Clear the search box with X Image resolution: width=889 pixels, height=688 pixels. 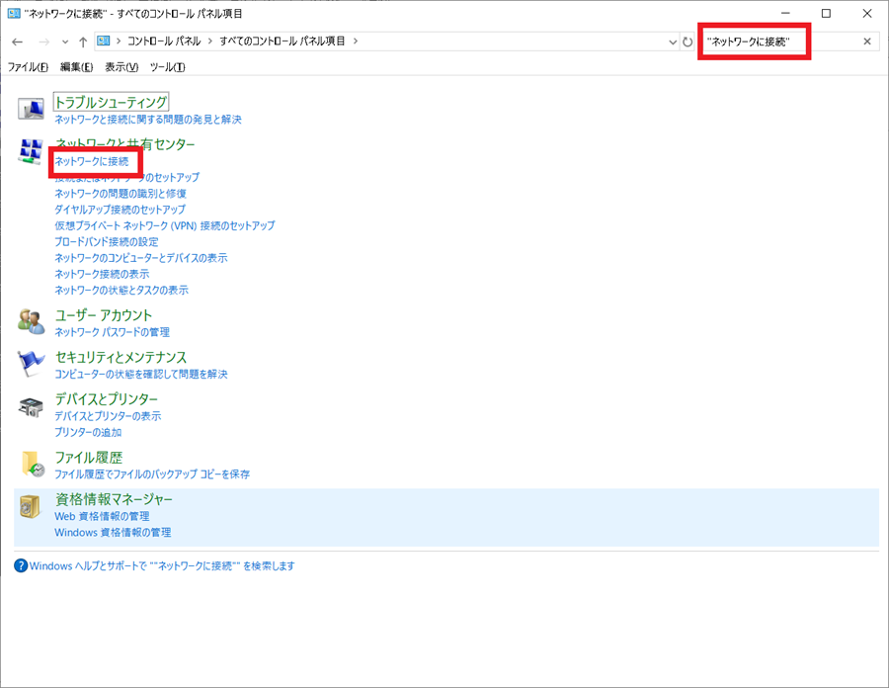click(867, 42)
